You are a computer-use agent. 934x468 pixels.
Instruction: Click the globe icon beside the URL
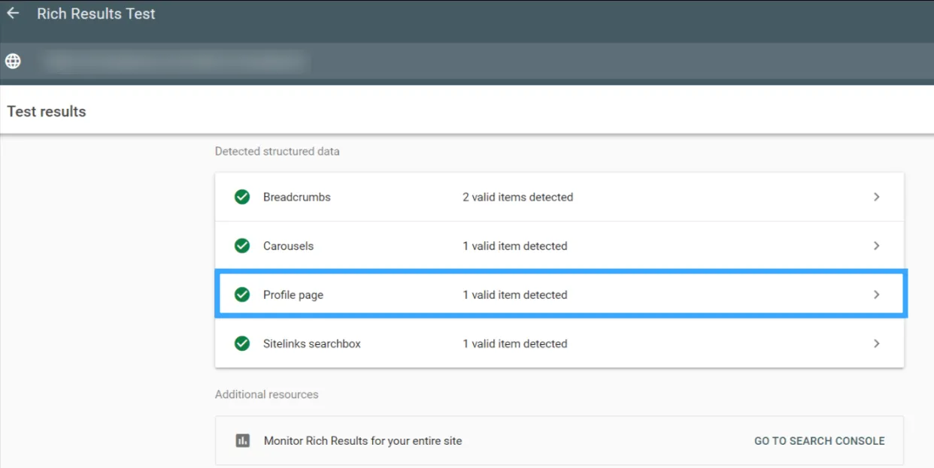[x=13, y=62]
